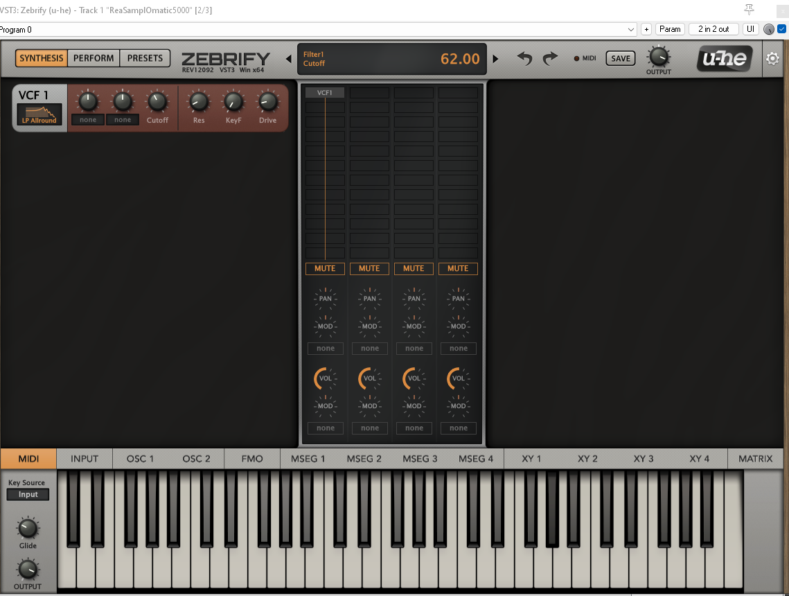Click the VCF 1 Res knob

(x=199, y=102)
